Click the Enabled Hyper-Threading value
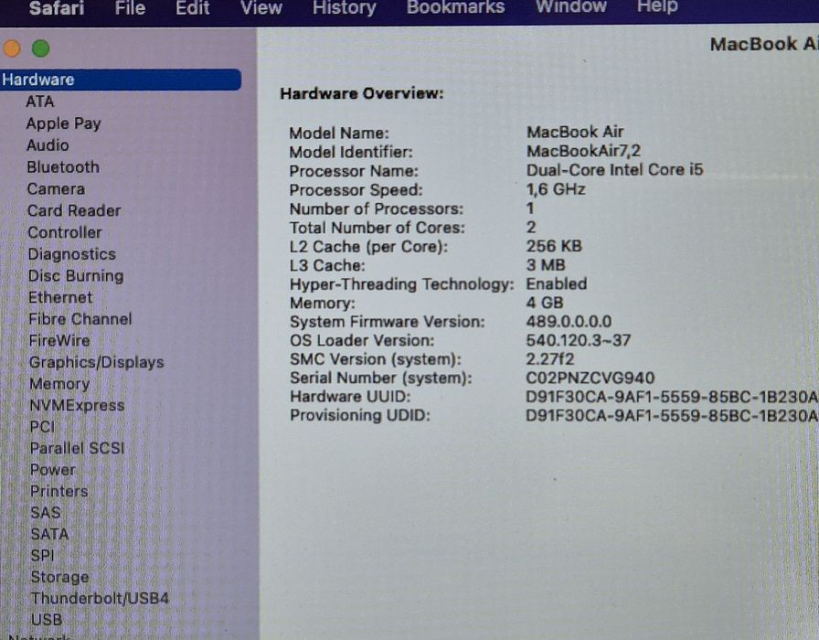Viewport: 819px width, 640px height. (x=557, y=283)
